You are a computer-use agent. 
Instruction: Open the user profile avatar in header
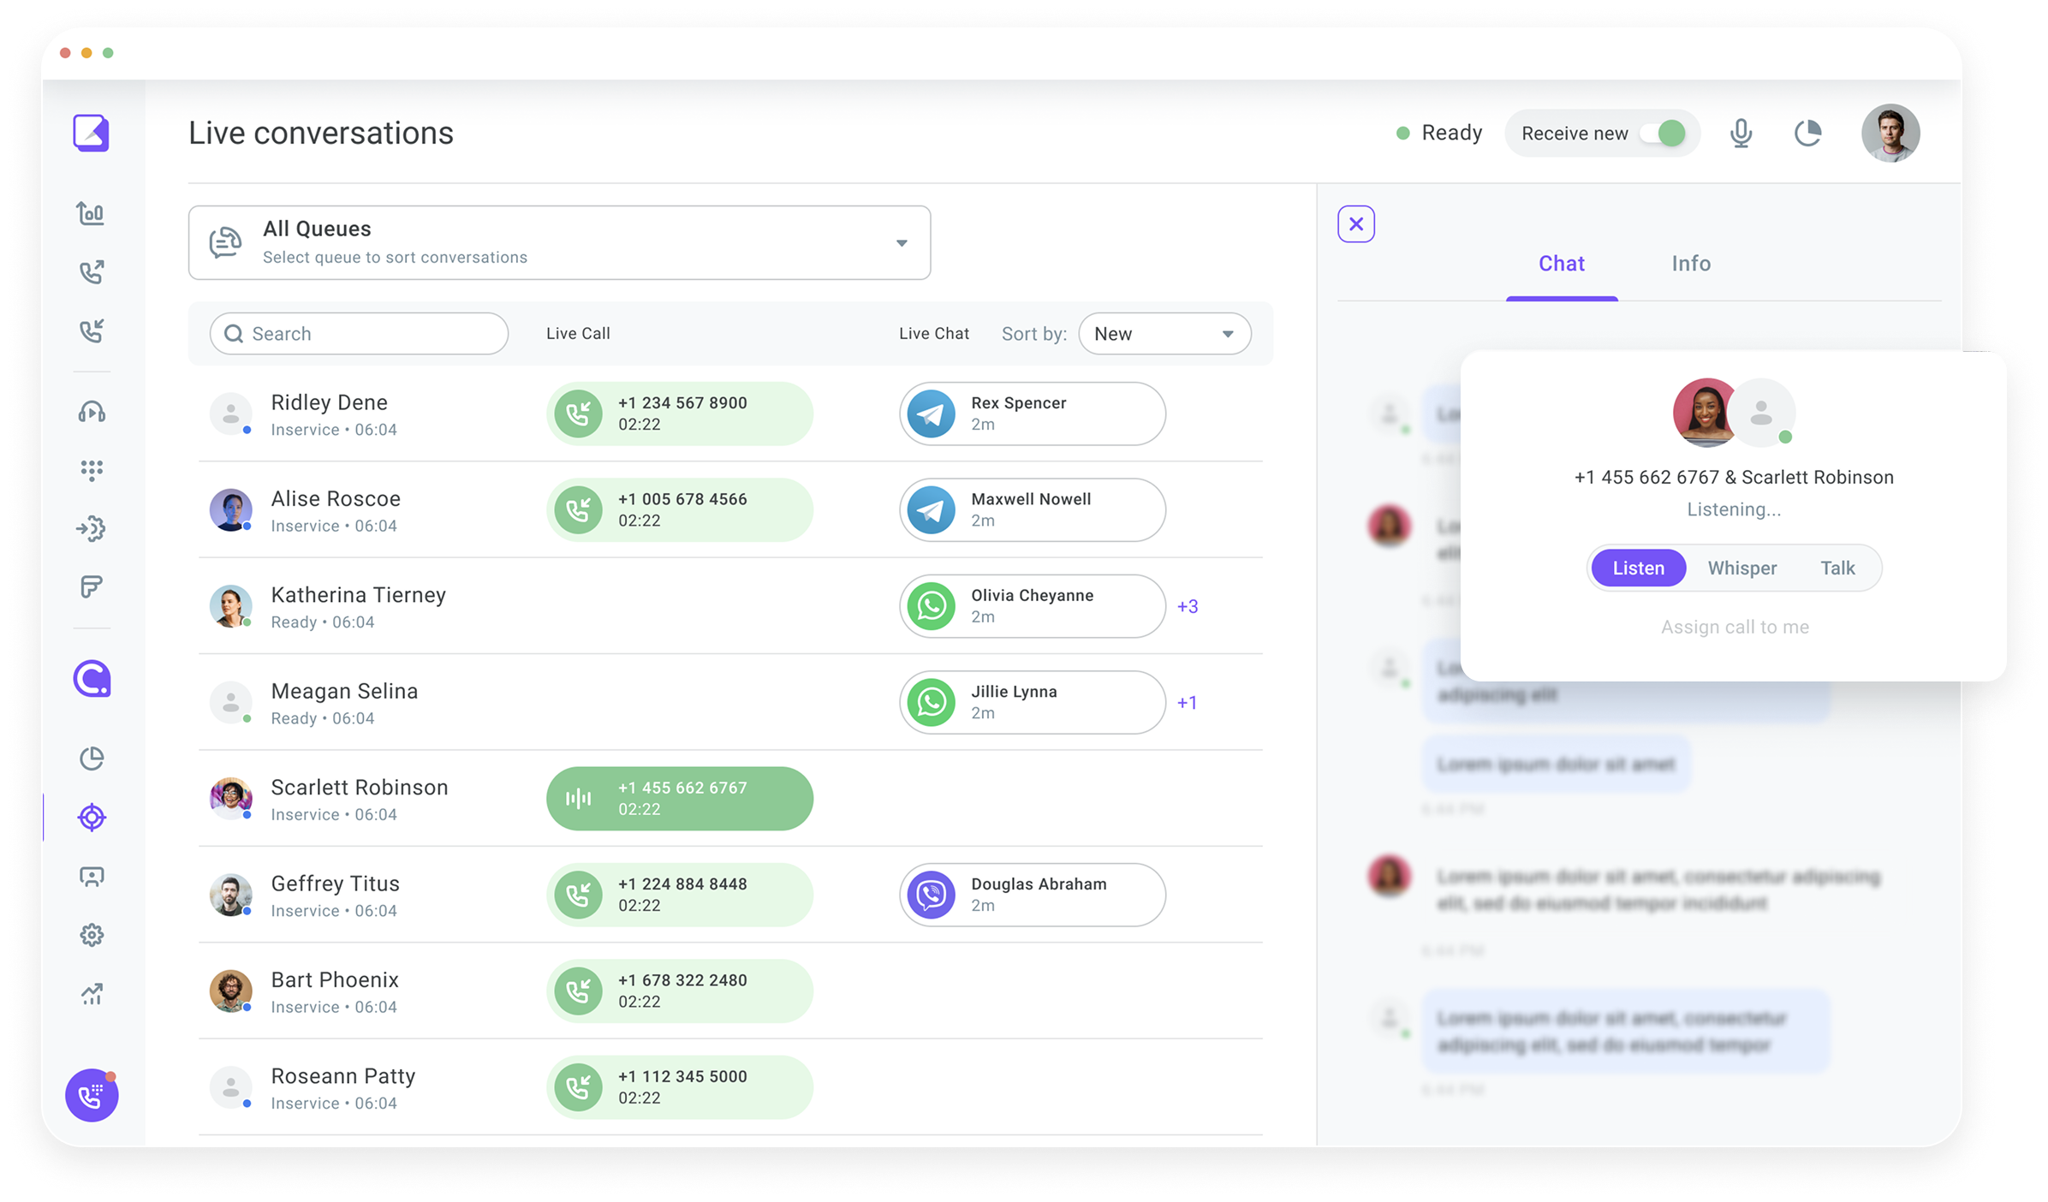click(x=1890, y=133)
